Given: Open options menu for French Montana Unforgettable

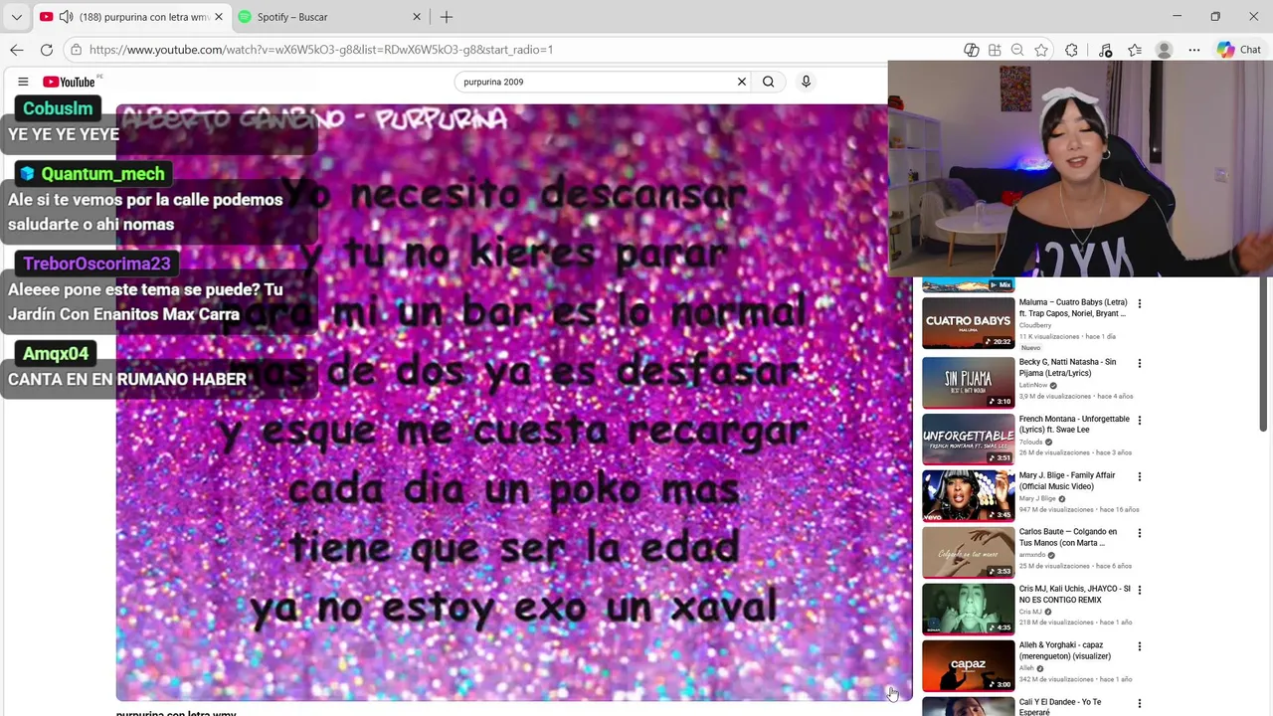Looking at the screenshot, I should click(x=1140, y=421).
